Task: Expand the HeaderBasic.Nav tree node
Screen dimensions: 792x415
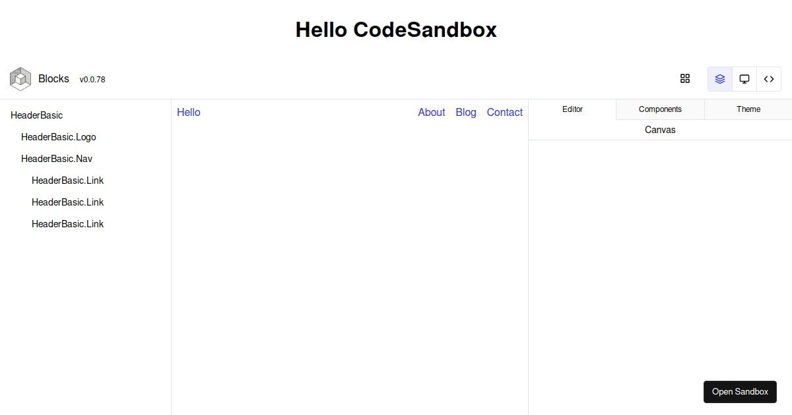Action: point(57,158)
